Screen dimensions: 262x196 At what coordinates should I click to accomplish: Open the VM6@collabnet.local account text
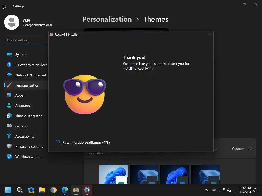[37, 25]
